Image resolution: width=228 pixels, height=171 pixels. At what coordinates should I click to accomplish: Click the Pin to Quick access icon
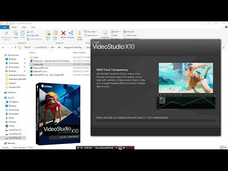pos(7,33)
